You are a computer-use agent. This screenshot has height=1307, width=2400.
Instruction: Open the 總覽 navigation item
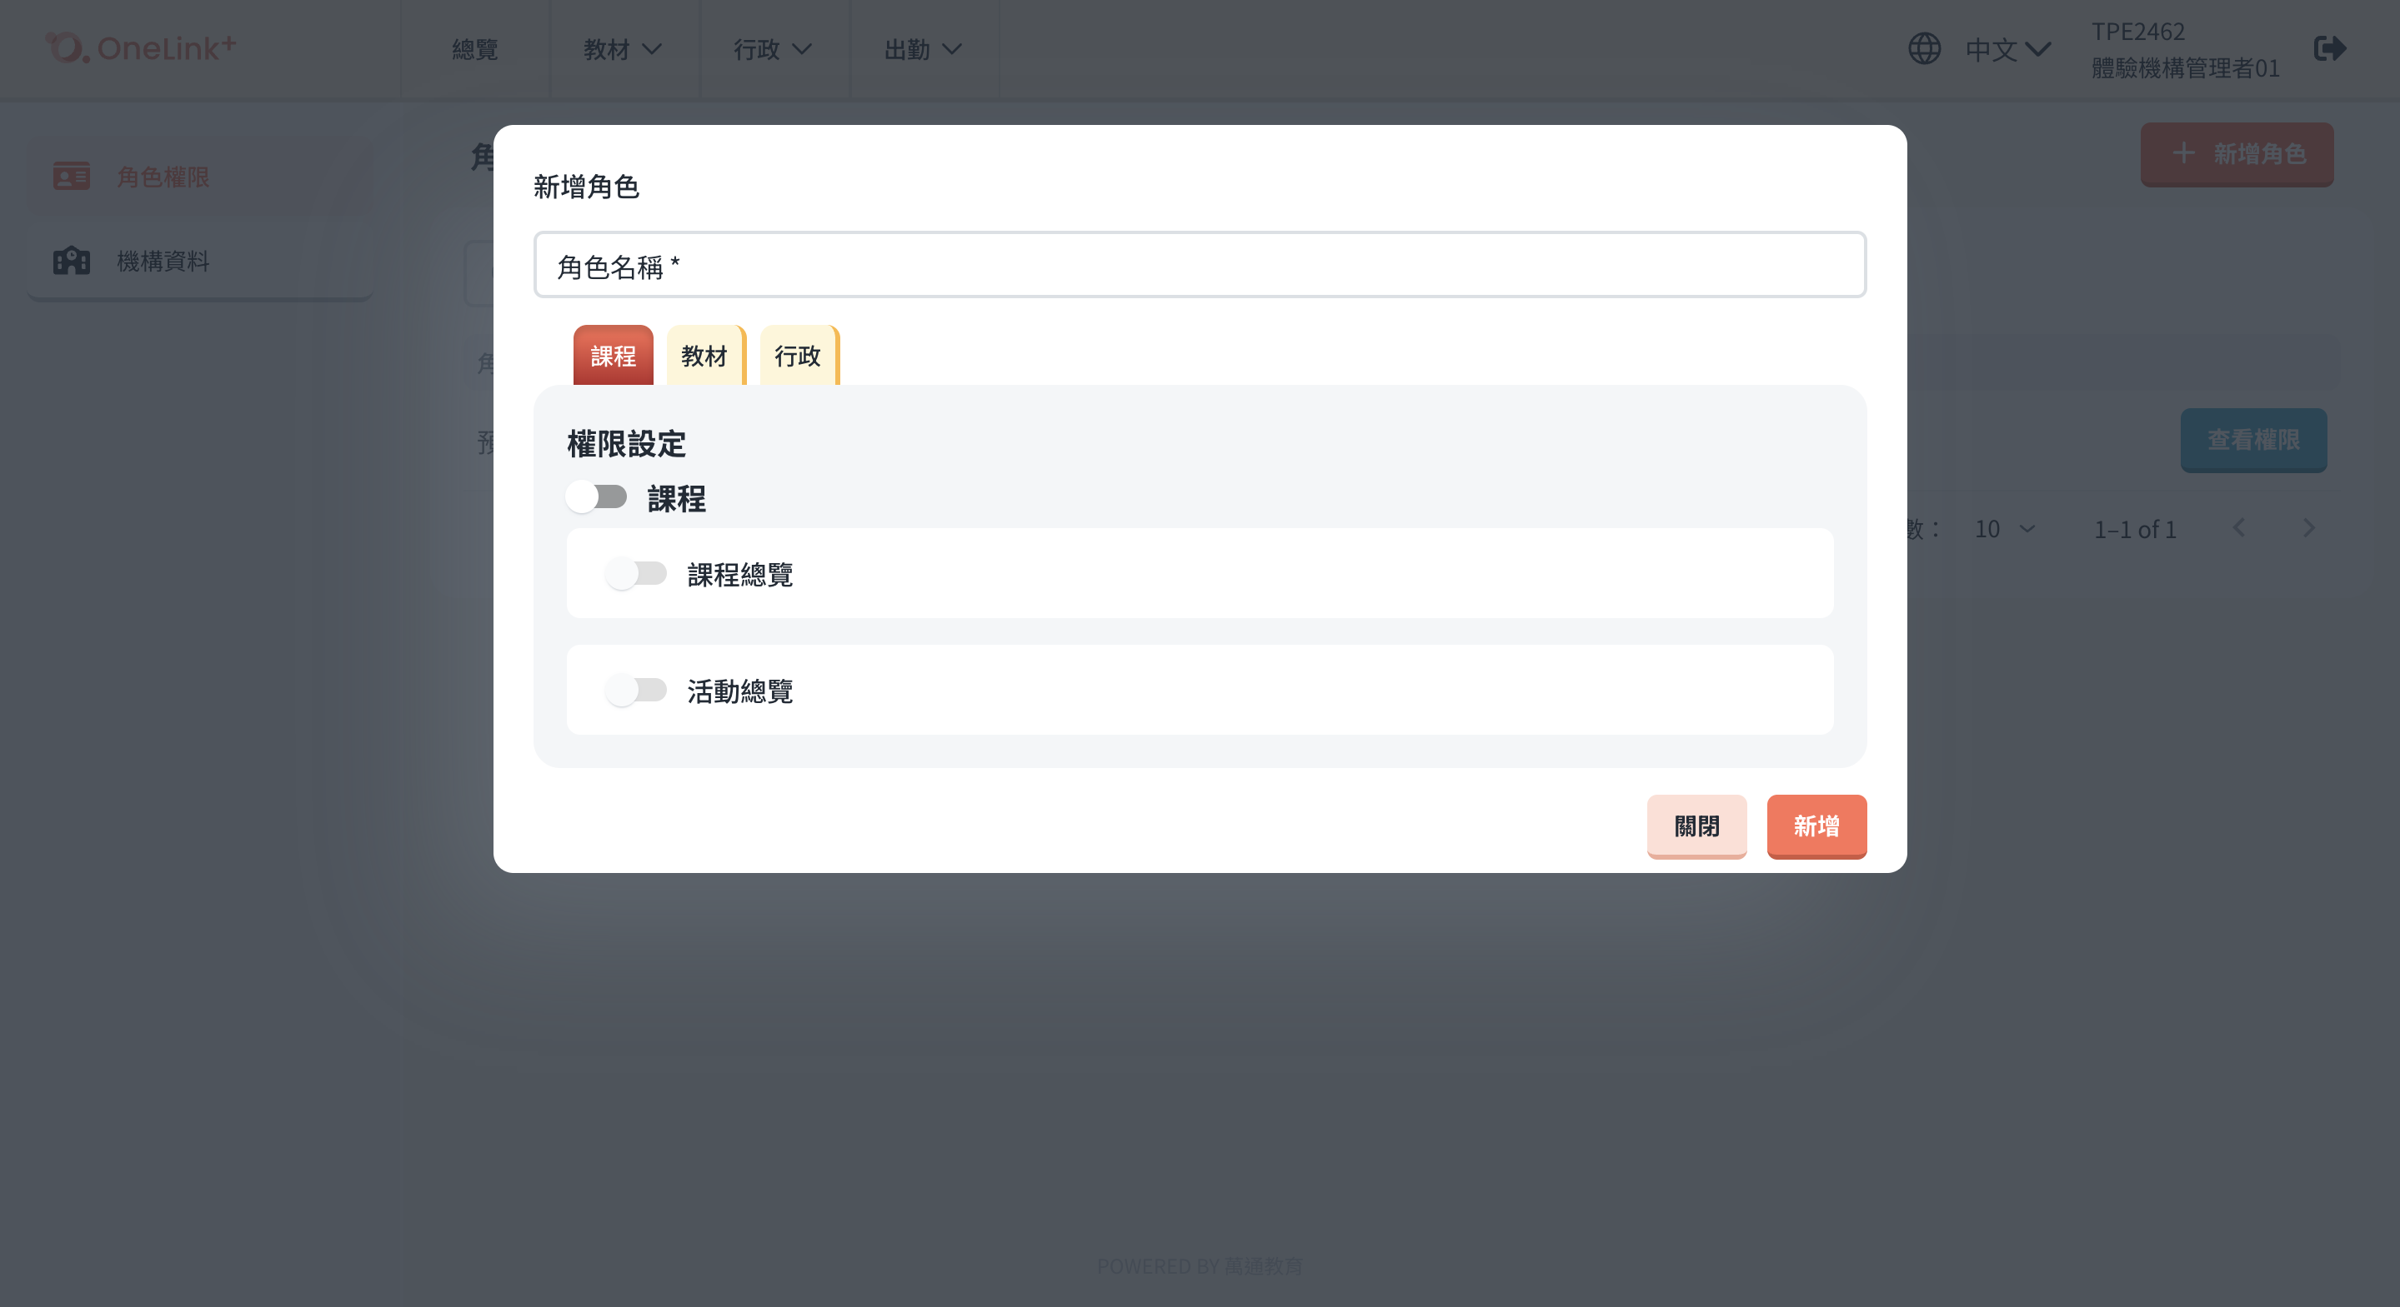tap(475, 49)
